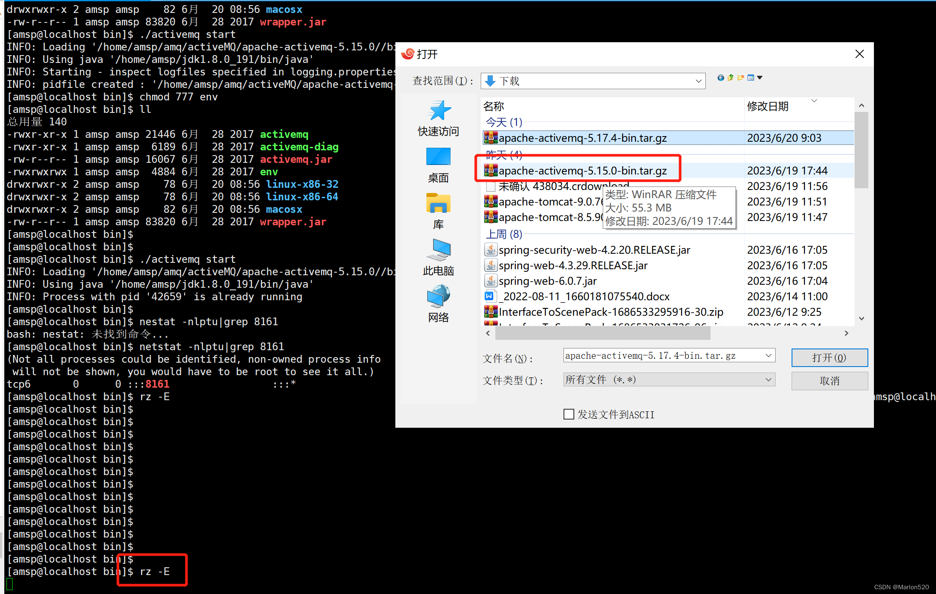Open the view menu icon
Image resolution: width=936 pixels, height=594 pixels.
point(751,78)
